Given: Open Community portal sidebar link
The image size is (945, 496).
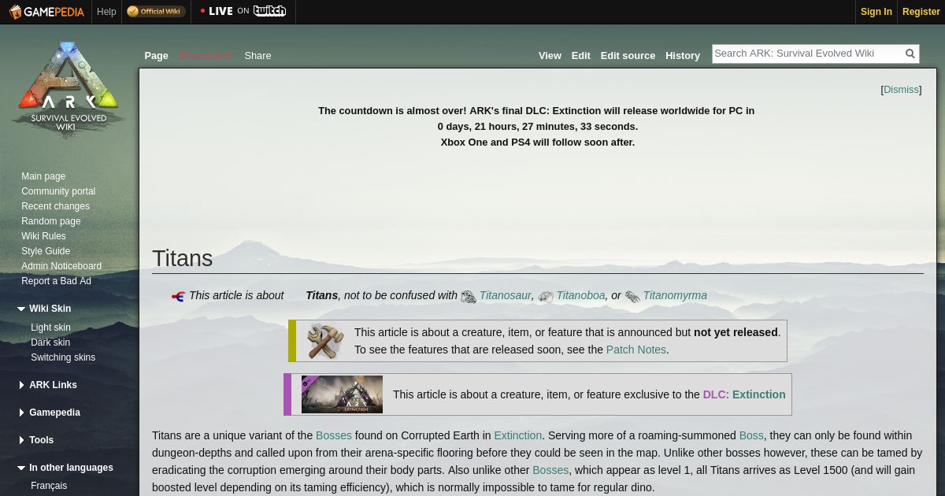Looking at the screenshot, I should coord(58,191).
